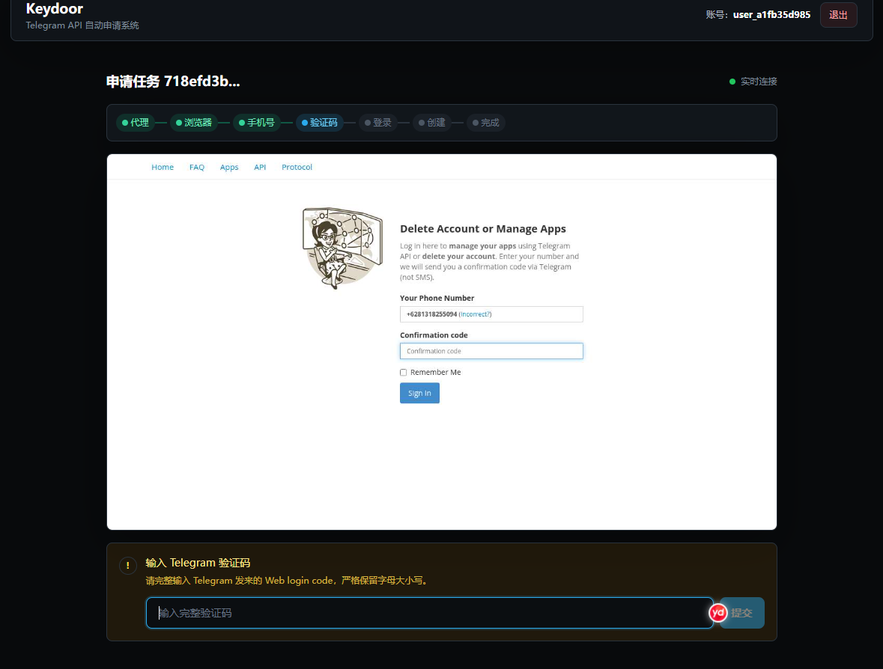The width and height of the screenshot is (883, 669).
Task: Click the Keydoor logo title
Action: pyautogui.click(x=54, y=9)
